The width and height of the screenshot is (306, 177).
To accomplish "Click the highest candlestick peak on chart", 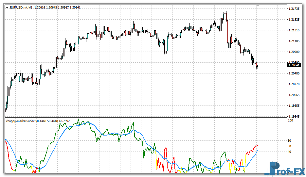I will (x=225, y=12).
